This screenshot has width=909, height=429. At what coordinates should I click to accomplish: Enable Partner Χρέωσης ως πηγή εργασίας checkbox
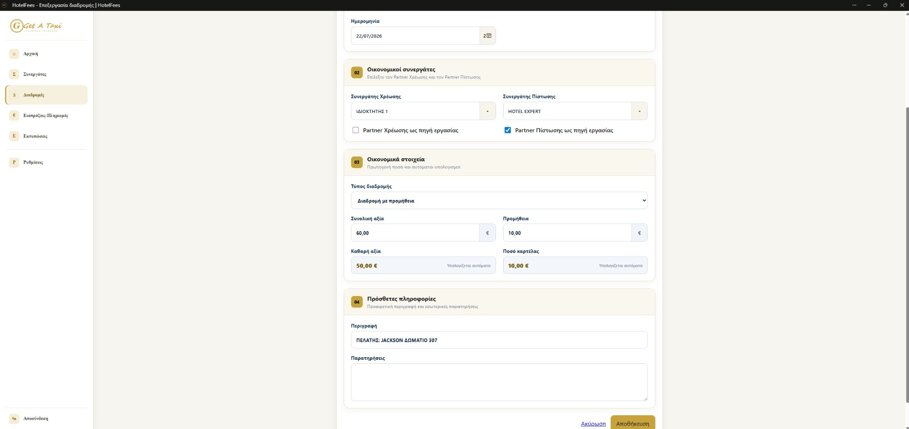[x=356, y=130]
